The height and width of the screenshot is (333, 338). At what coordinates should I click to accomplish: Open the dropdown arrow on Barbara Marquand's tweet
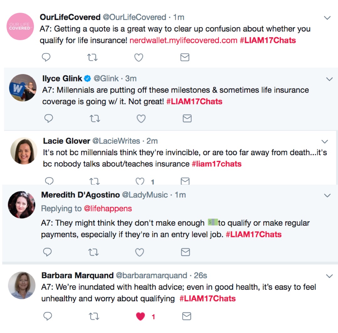click(329, 276)
